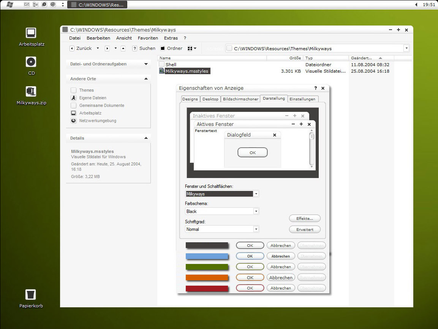Sort files by the Geändert column header
The height and width of the screenshot is (329, 438).
(x=371, y=58)
